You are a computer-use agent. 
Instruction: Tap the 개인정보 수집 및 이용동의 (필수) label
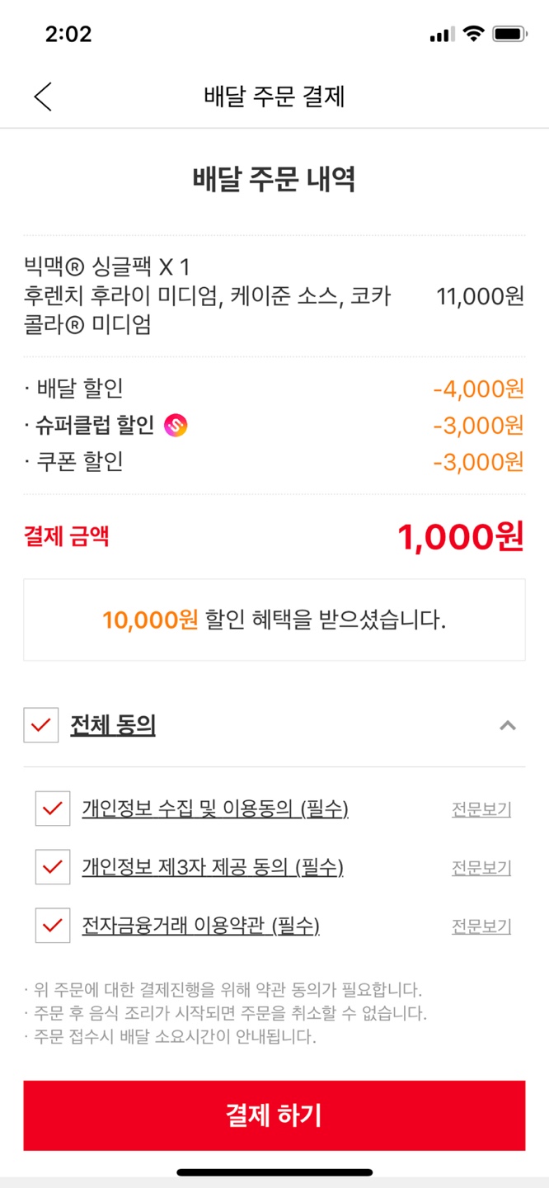tap(215, 809)
